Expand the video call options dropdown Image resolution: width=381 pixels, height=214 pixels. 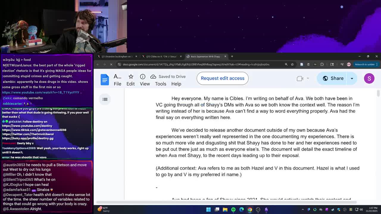308,78
